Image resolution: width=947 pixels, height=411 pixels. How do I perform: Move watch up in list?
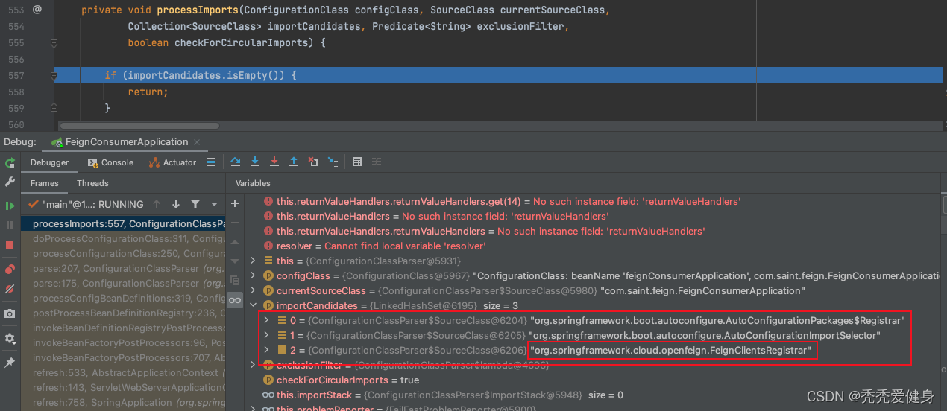coord(235,243)
